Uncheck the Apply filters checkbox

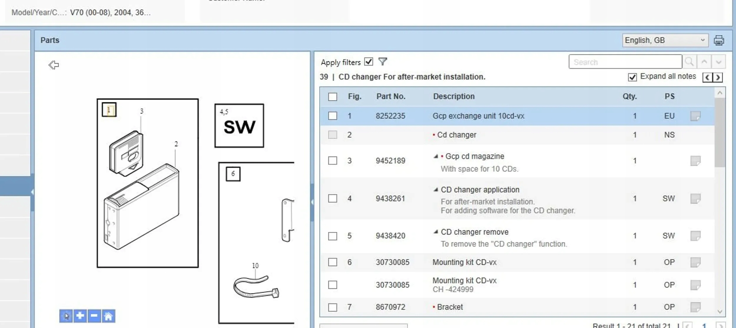pyautogui.click(x=368, y=62)
